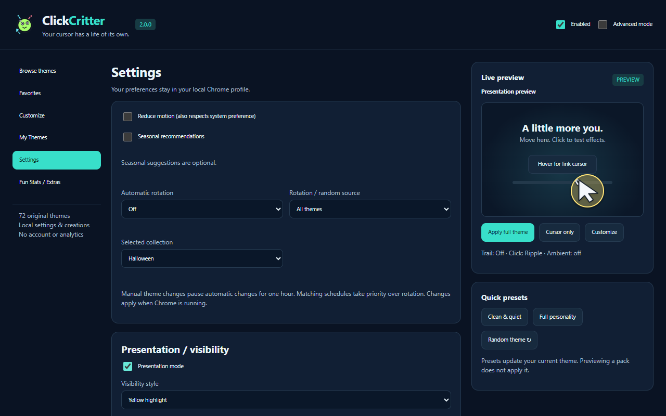Viewport: 666px width, 416px height.
Task: Click the '72 original themes' text
Action: 44,216
